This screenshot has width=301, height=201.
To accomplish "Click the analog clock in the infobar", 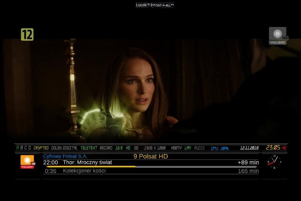I will (274, 162).
